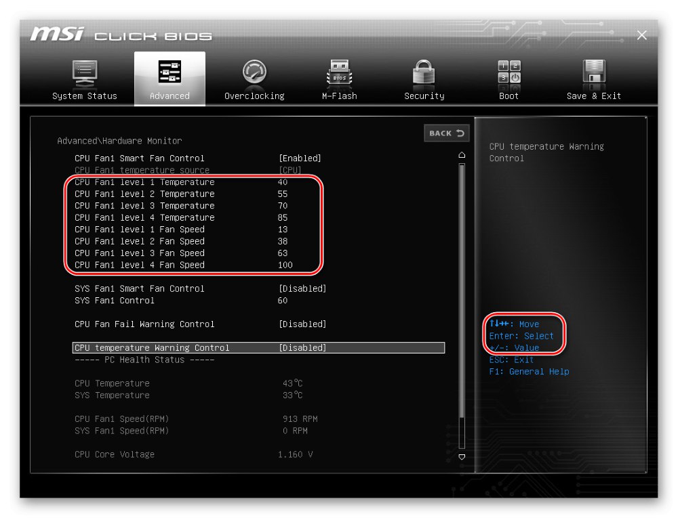This screenshot has width=678, height=518.
Task: Click the SYS Temperature 33°C reading
Action: point(292,395)
